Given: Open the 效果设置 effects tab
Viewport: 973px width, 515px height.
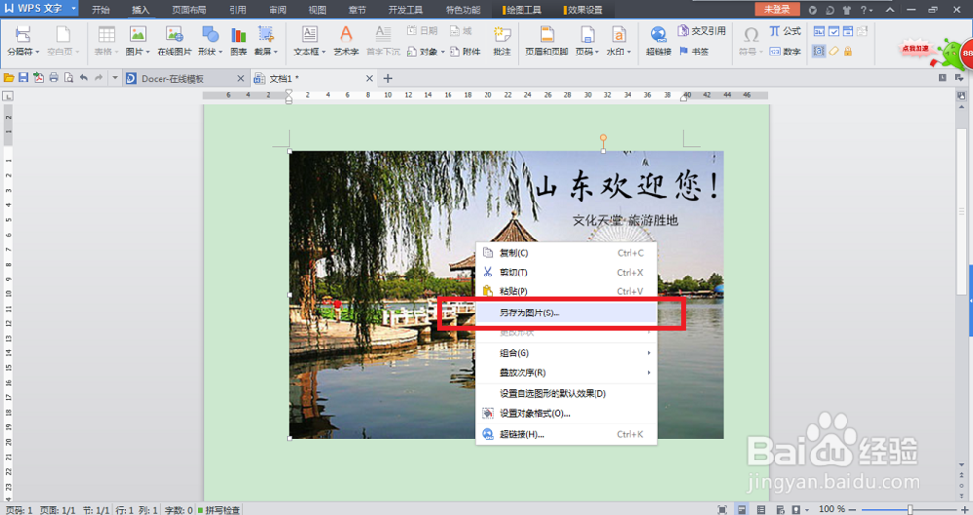Looking at the screenshot, I should [x=584, y=10].
